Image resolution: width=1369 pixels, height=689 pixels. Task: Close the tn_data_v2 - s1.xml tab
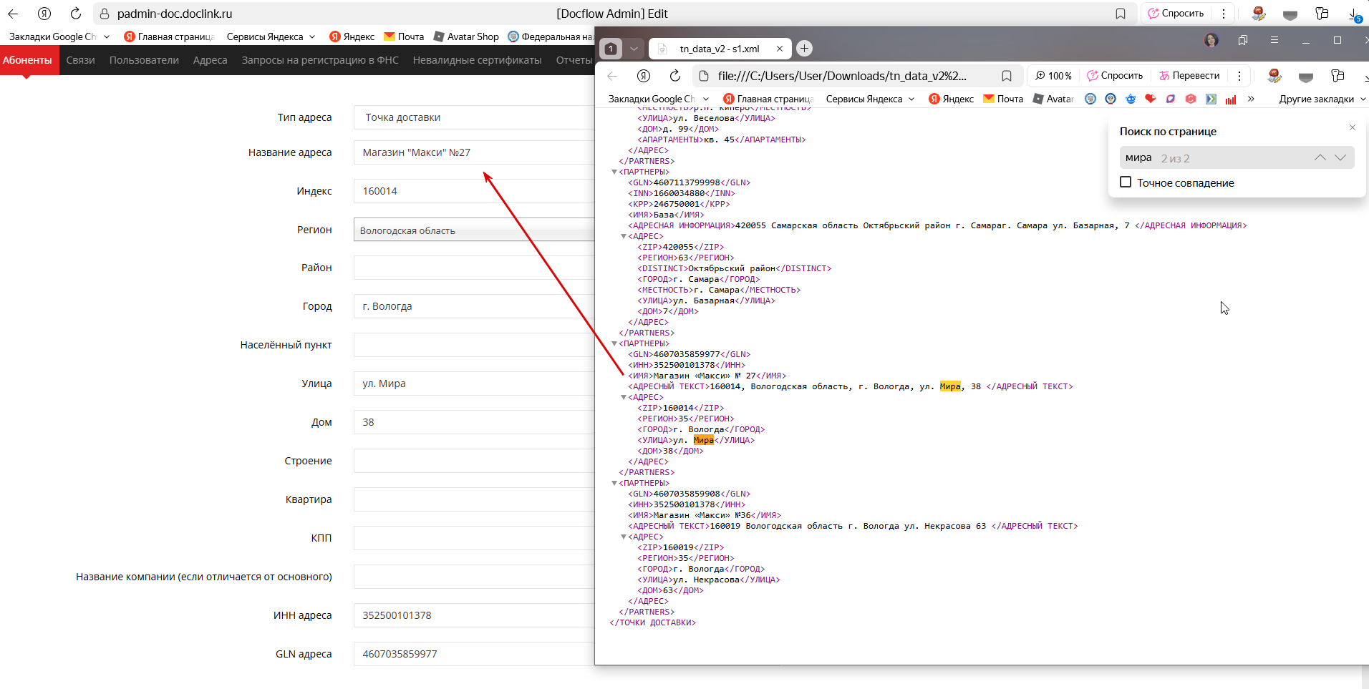tap(780, 49)
